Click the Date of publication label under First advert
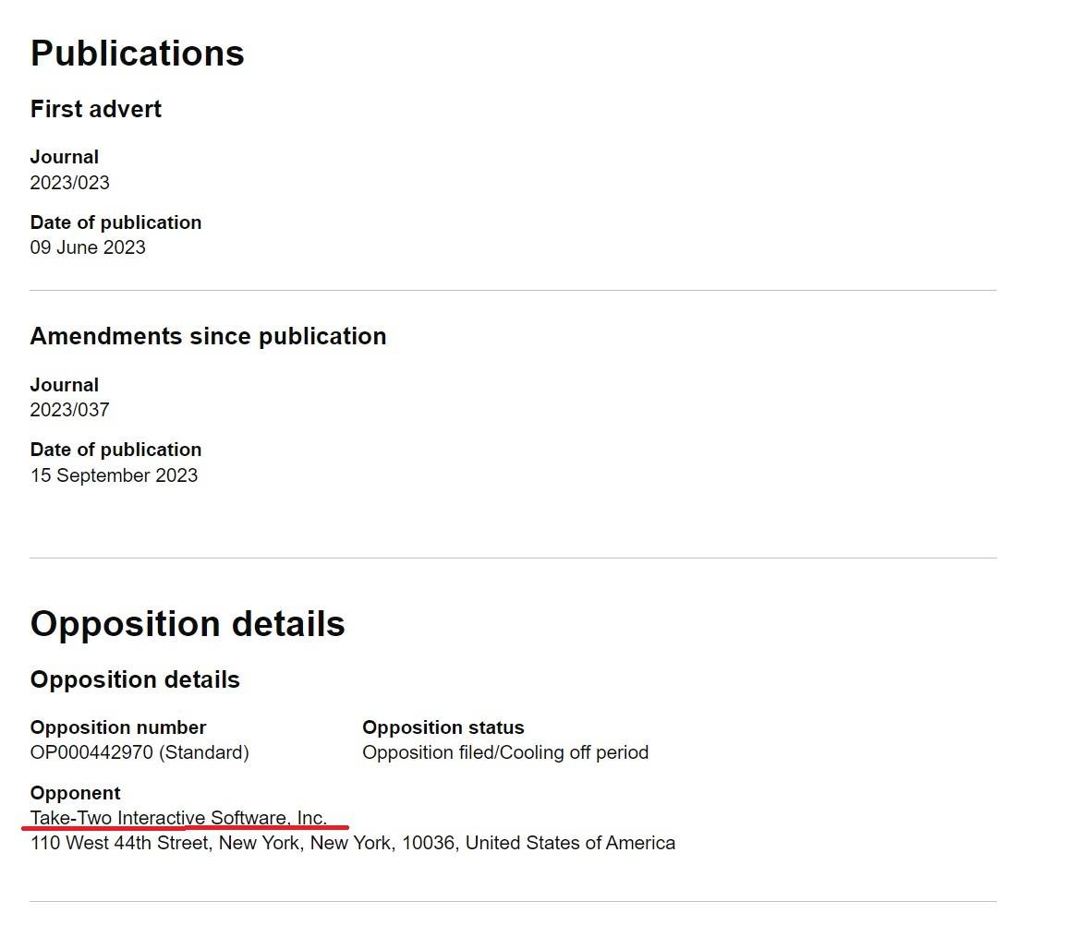This screenshot has height=925, width=1092. [x=115, y=222]
